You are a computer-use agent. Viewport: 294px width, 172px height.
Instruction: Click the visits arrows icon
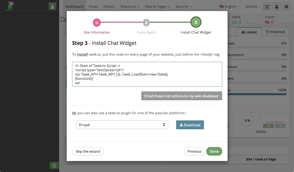[234, 23]
